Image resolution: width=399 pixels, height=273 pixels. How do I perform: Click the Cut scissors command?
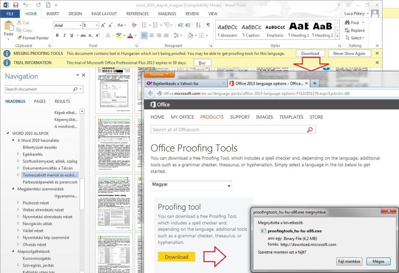point(23,23)
